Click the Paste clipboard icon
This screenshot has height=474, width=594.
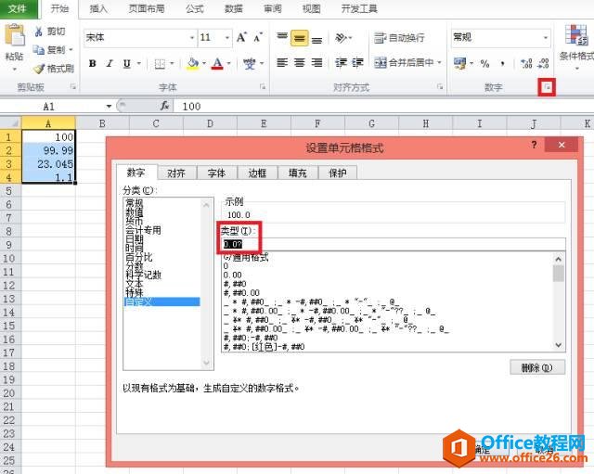click(x=15, y=35)
